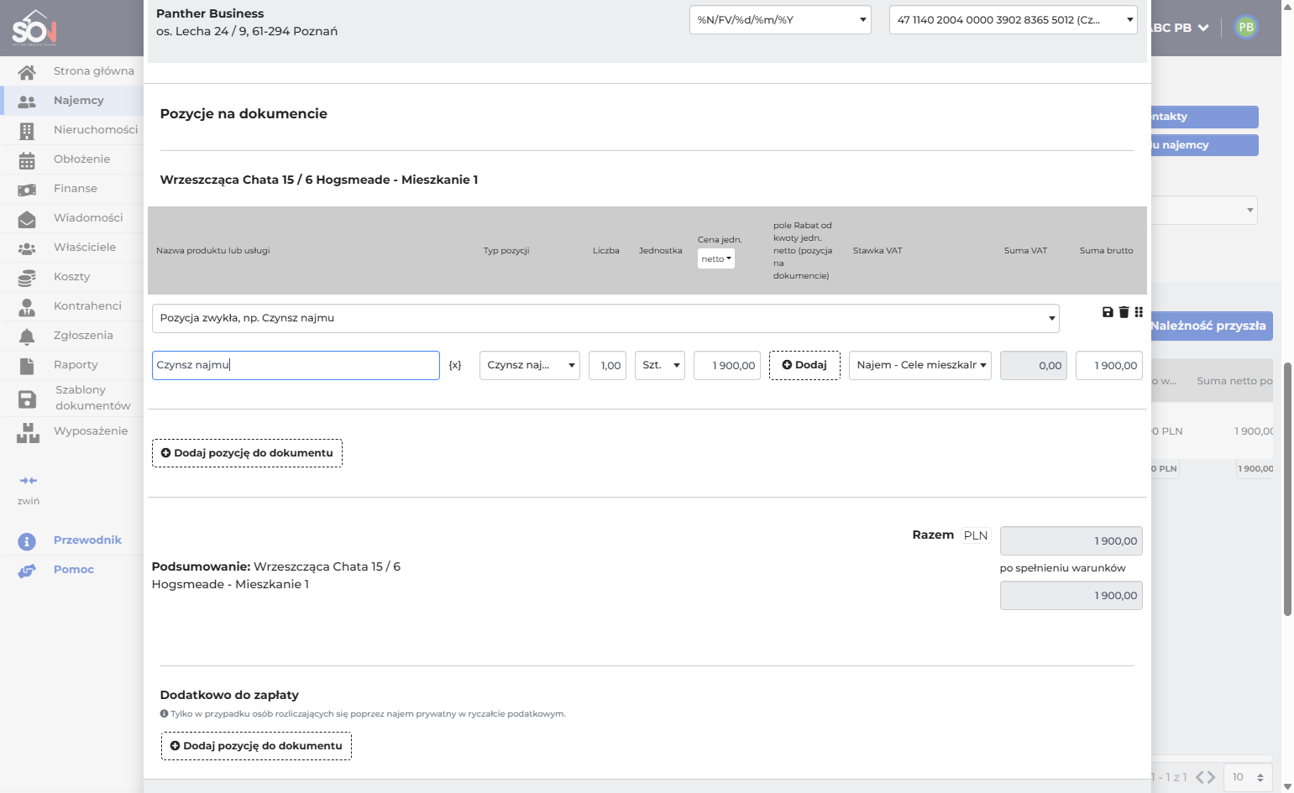Image resolution: width=1294 pixels, height=793 pixels.
Task: Expand the Pozycja zwykła position template dropdown
Action: tap(605, 318)
